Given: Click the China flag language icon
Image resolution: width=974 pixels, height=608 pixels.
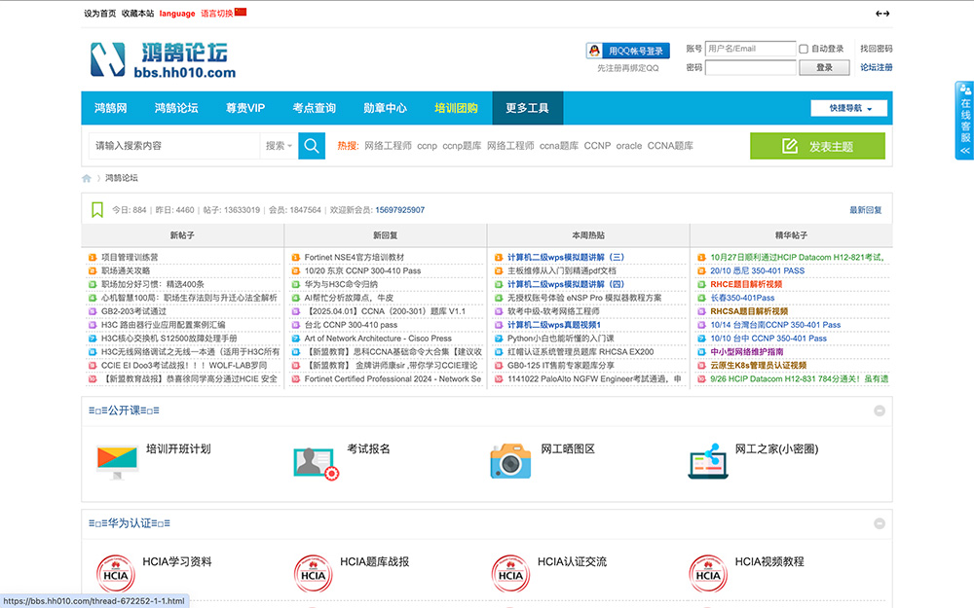Looking at the screenshot, I should pyautogui.click(x=241, y=13).
